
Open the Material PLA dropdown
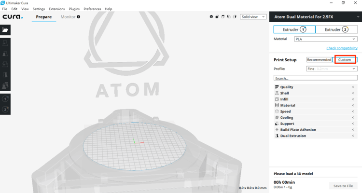[x=326, y=39]
